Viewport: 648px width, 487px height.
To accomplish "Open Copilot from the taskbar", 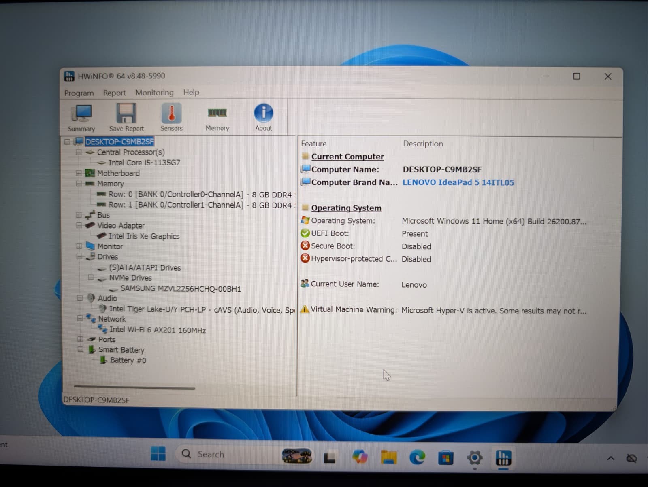I will 360,457.
